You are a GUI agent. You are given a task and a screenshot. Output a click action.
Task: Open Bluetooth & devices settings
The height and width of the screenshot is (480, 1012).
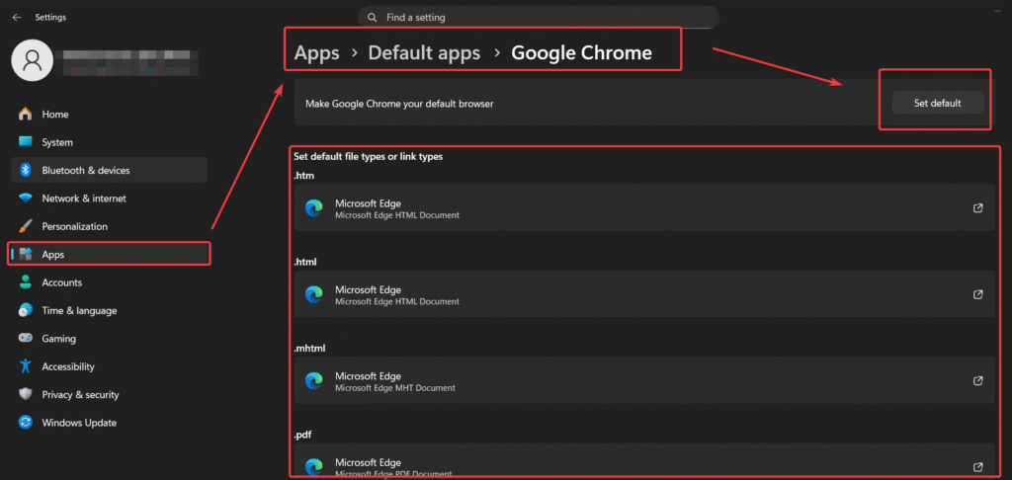[85, 170]
